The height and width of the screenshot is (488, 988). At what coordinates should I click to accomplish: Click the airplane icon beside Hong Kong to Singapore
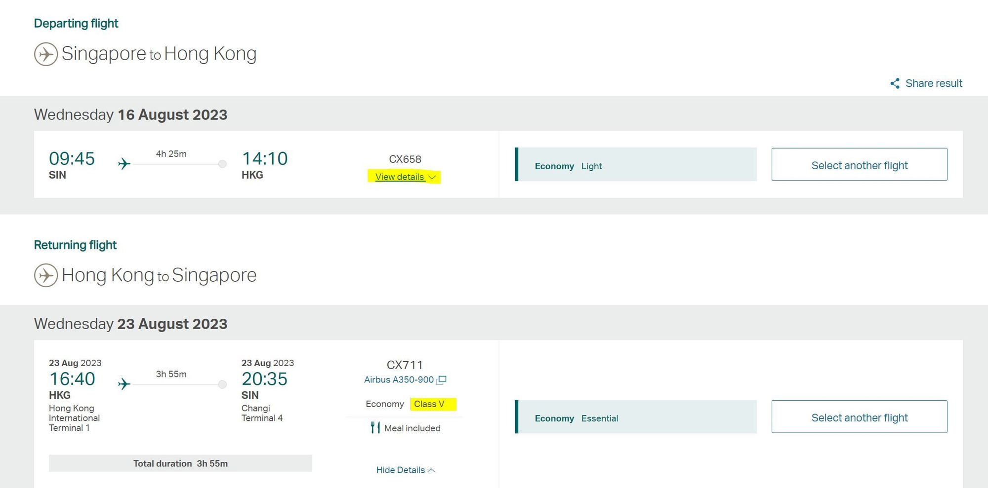(46, 275)
